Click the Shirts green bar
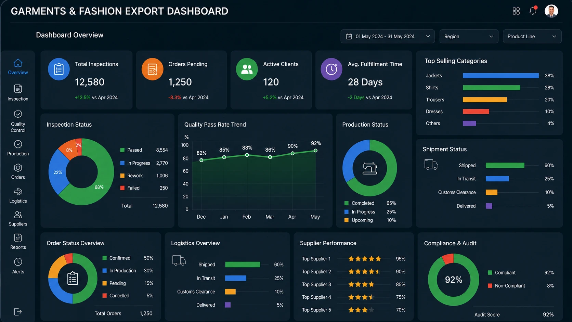This screenshot has width=572, height=322. [491, 88]
